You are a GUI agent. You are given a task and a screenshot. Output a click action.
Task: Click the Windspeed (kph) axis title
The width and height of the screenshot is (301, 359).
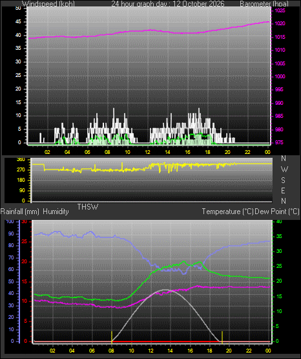tap(48, 4)
